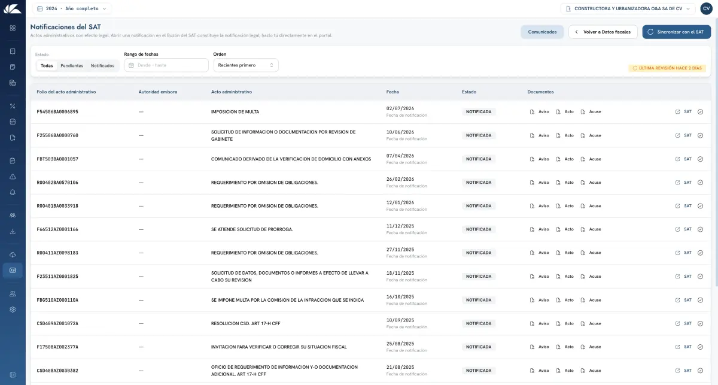Click the Comunicados button

pyautogui.click(x=542, y=32)
